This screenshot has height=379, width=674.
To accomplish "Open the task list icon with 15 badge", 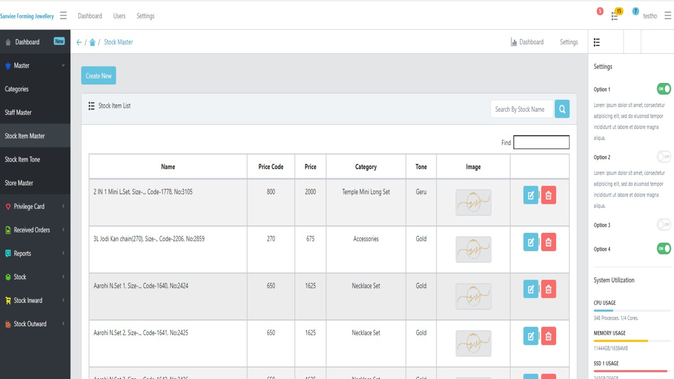I will (x=615, y=16).
